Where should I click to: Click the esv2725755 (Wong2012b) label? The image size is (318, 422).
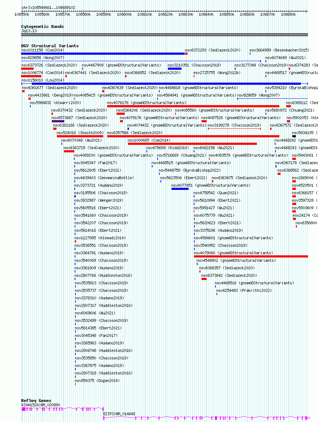pos(217,73)
